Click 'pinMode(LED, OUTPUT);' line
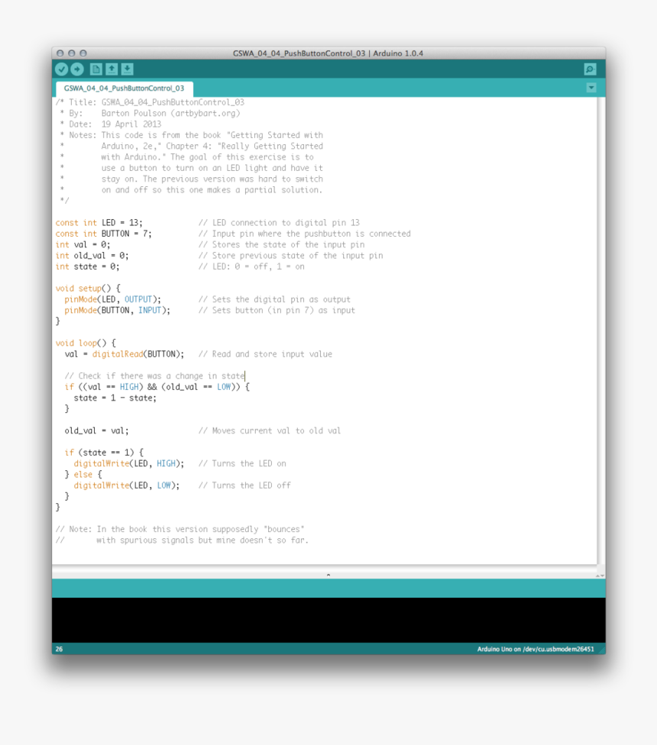Viewport: 657px width, 745px height. [x=112, y=299]
